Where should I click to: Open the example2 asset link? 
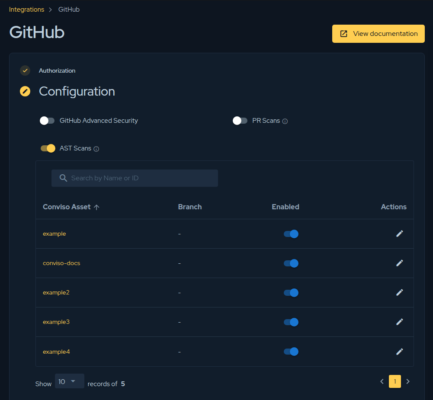pyautogui.click(x=56, y=293)
